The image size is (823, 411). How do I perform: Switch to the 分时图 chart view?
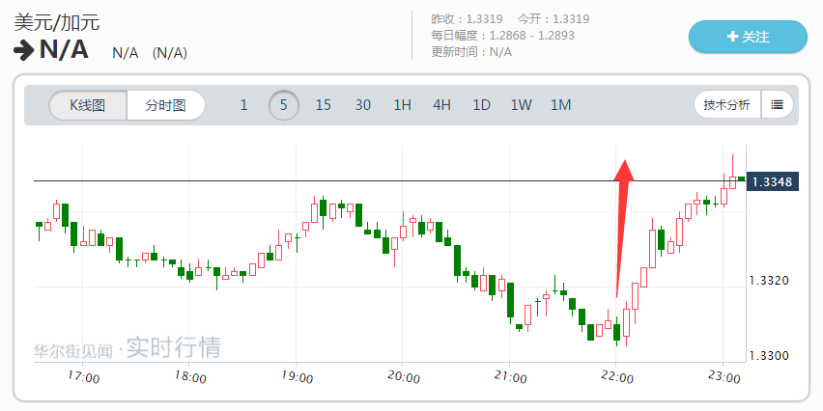165,105
